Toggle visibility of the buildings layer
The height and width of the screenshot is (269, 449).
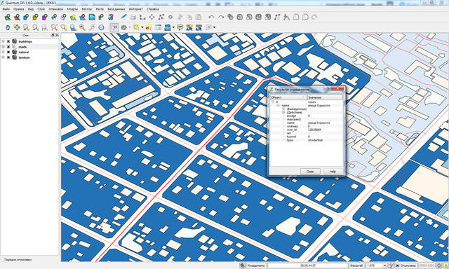[8, 41]
